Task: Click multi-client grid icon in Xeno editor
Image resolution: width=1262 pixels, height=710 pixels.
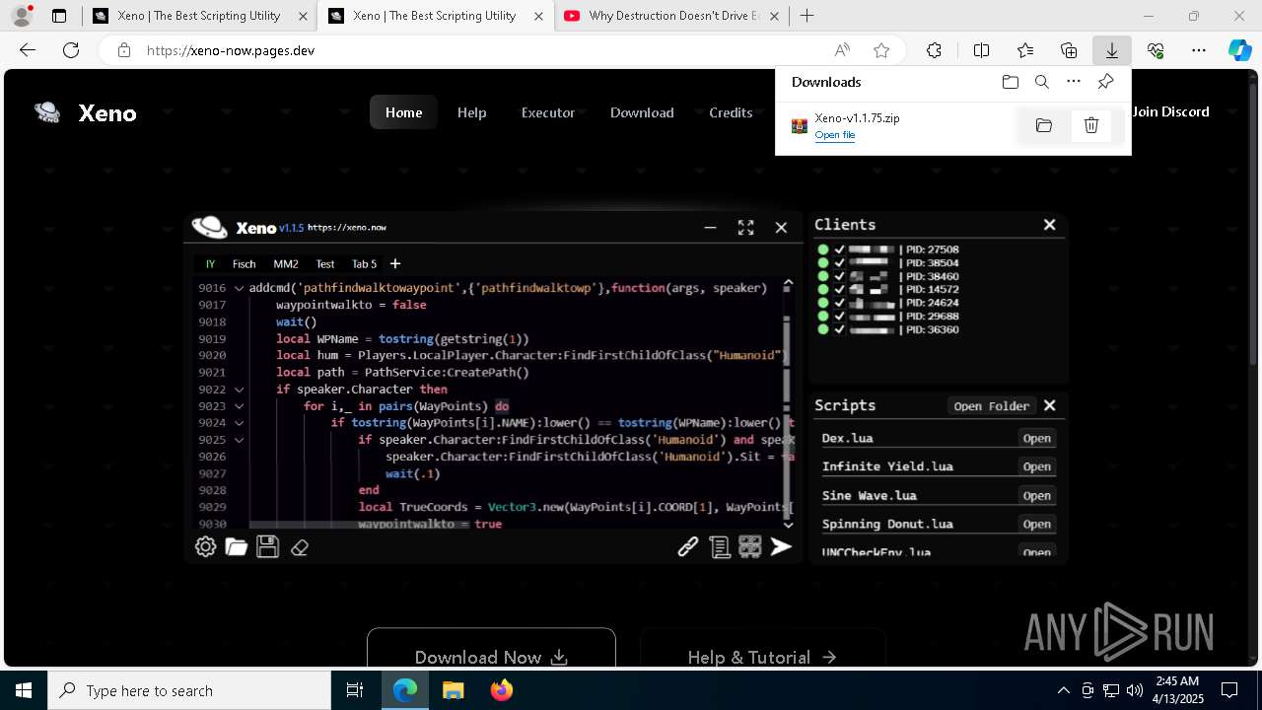Action: [750, 546]
